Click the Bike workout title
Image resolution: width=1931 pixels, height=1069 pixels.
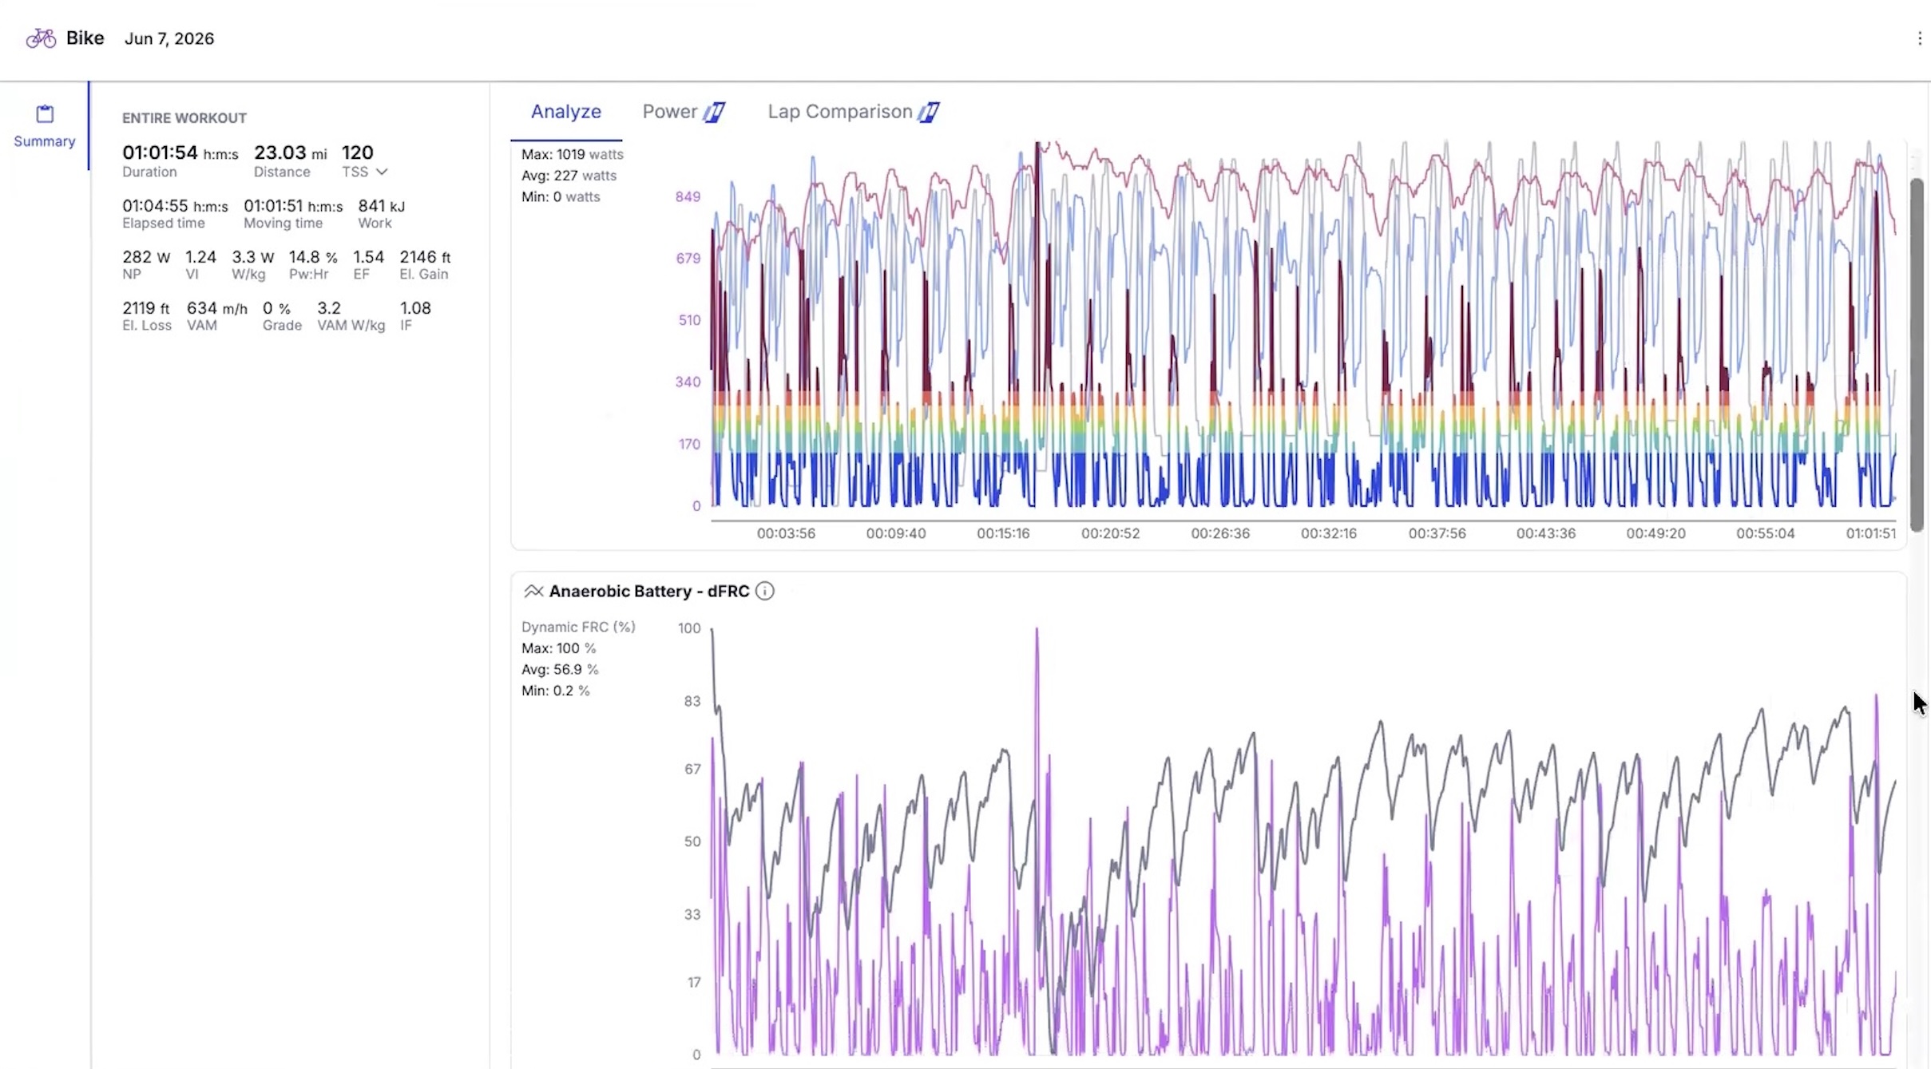pos(85,38)
